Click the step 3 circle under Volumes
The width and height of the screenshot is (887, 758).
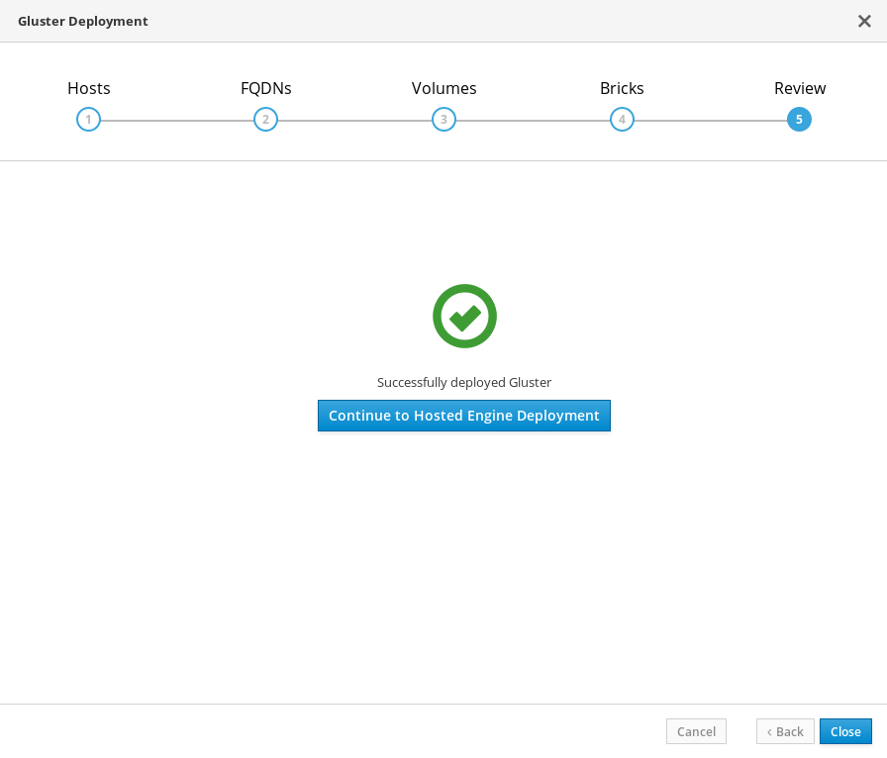[x=443, y=119]
